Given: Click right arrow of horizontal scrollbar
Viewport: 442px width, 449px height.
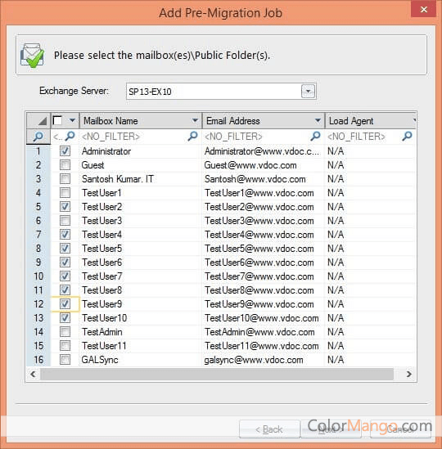Looking at the screenshot, I should coord(409,374).
